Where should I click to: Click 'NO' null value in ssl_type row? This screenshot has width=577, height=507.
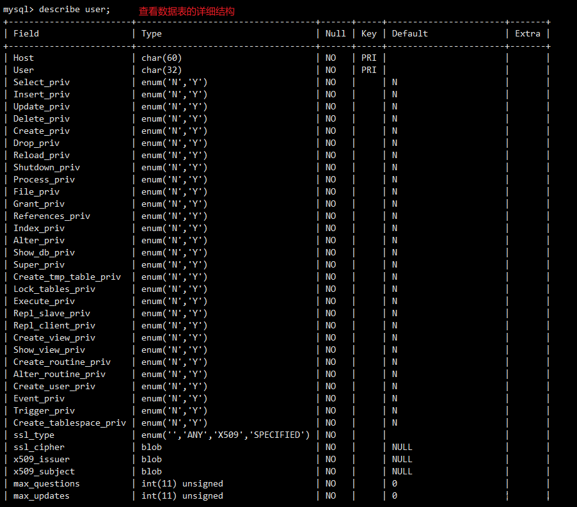(x=331, y=435)
